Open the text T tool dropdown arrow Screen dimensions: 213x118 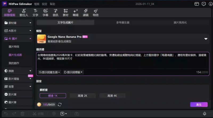[x=66, y=114]
